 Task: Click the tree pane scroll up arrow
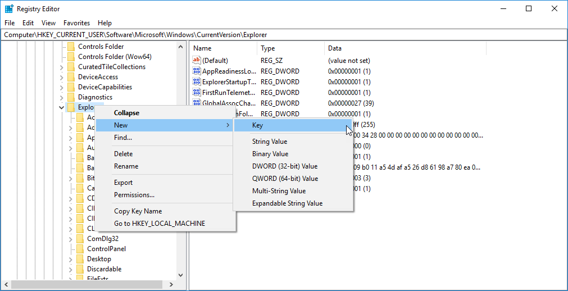point(181,46)
